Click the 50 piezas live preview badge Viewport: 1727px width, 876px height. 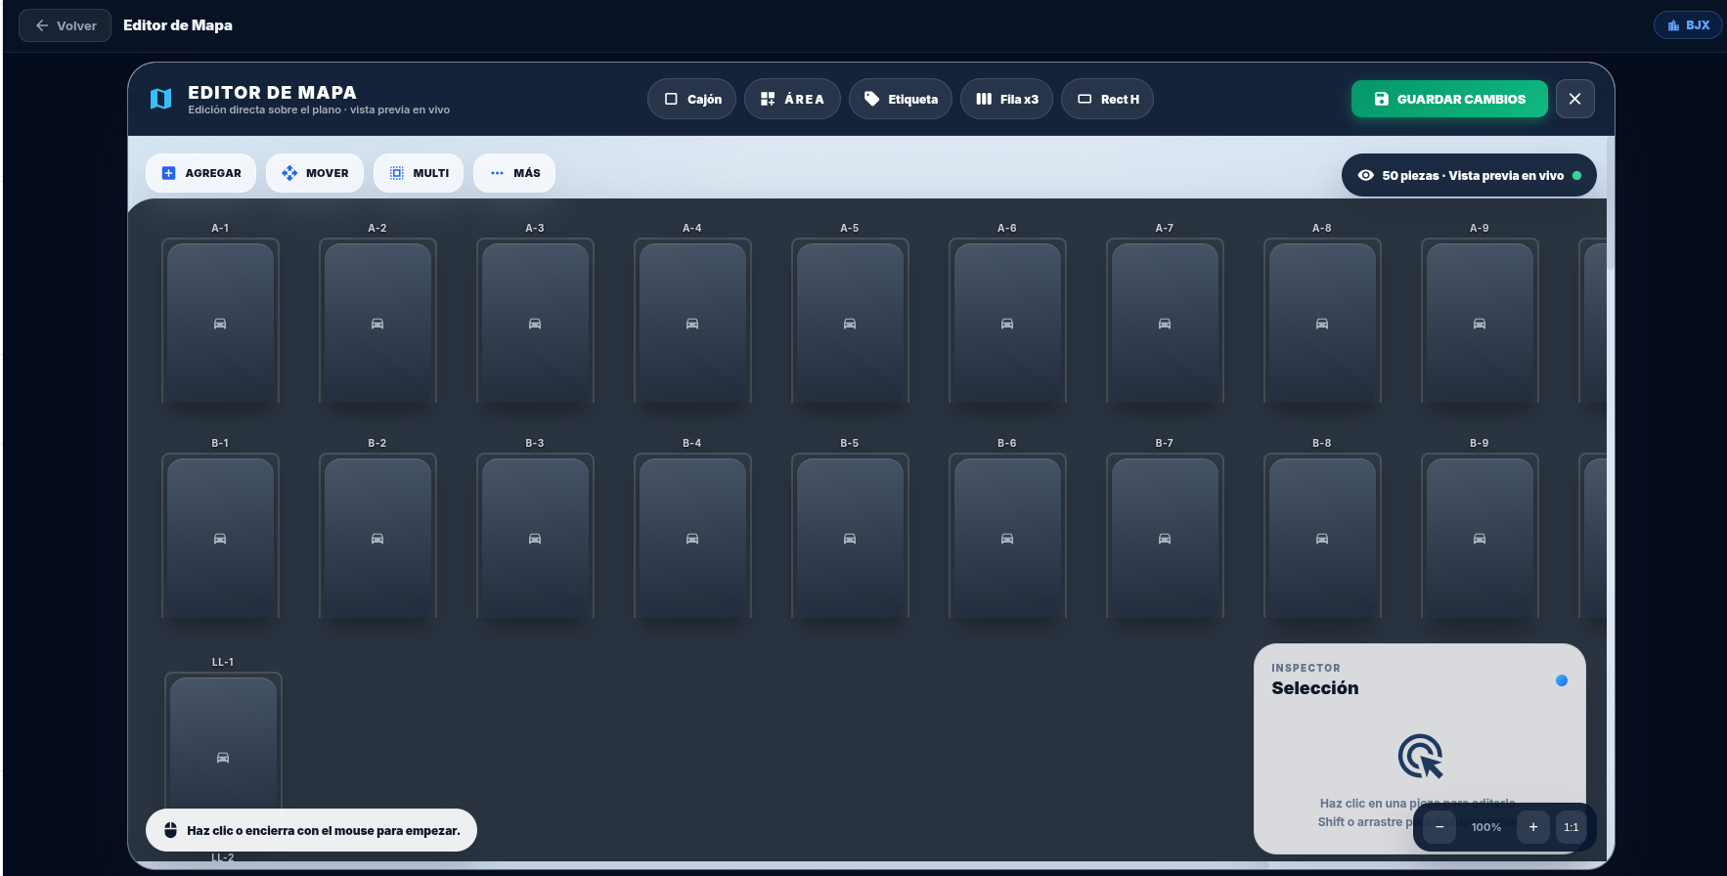[x=1469, y=175]
